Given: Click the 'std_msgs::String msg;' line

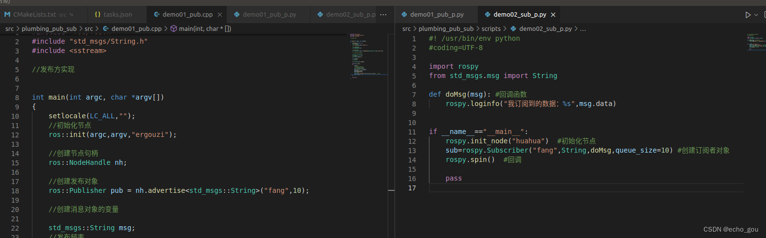Looking at the screenshot, I should point(91,228).
